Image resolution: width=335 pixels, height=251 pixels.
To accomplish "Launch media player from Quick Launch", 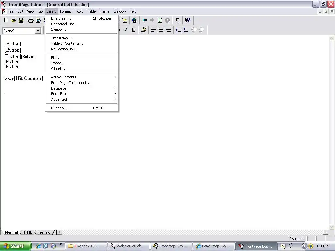I will 53,246.
